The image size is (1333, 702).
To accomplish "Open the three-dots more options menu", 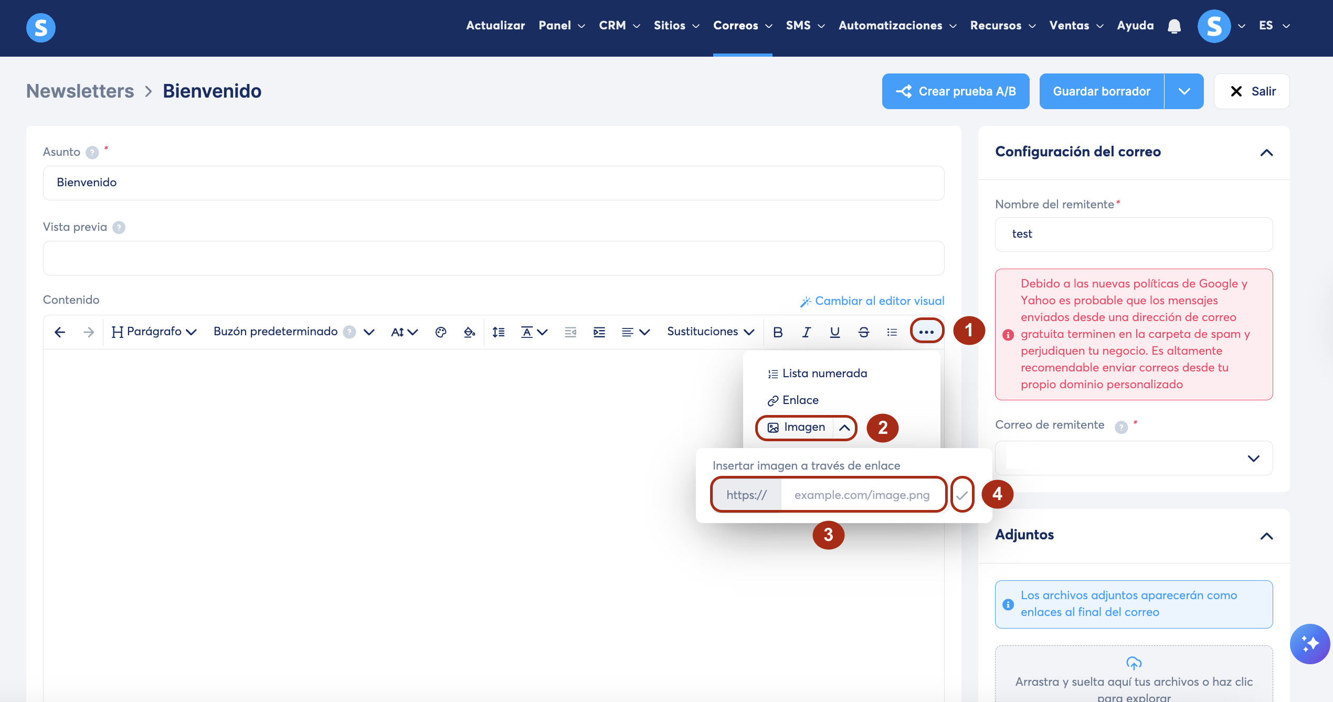I will pos(926,332).
